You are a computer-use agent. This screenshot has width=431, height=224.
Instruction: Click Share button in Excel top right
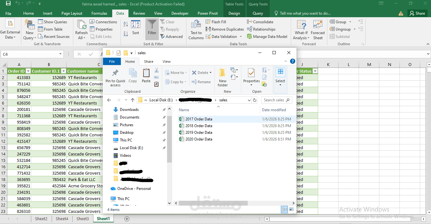(417, 13)
